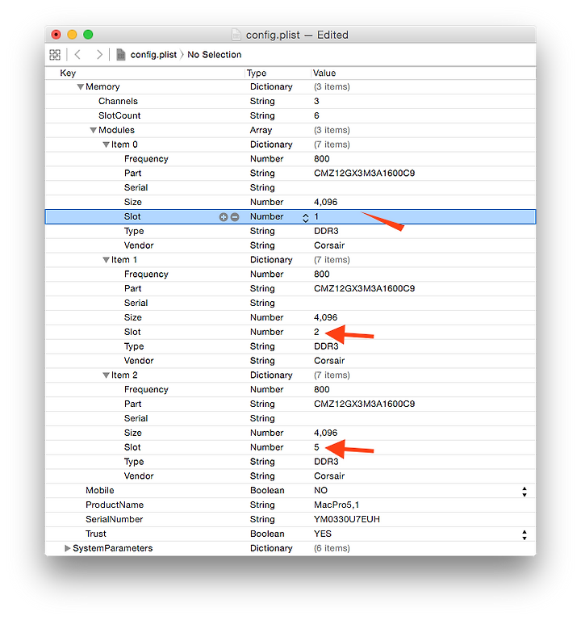
Task: Collapse the Item 2 disclosure triangle
Action: click(x=106, y=375)
